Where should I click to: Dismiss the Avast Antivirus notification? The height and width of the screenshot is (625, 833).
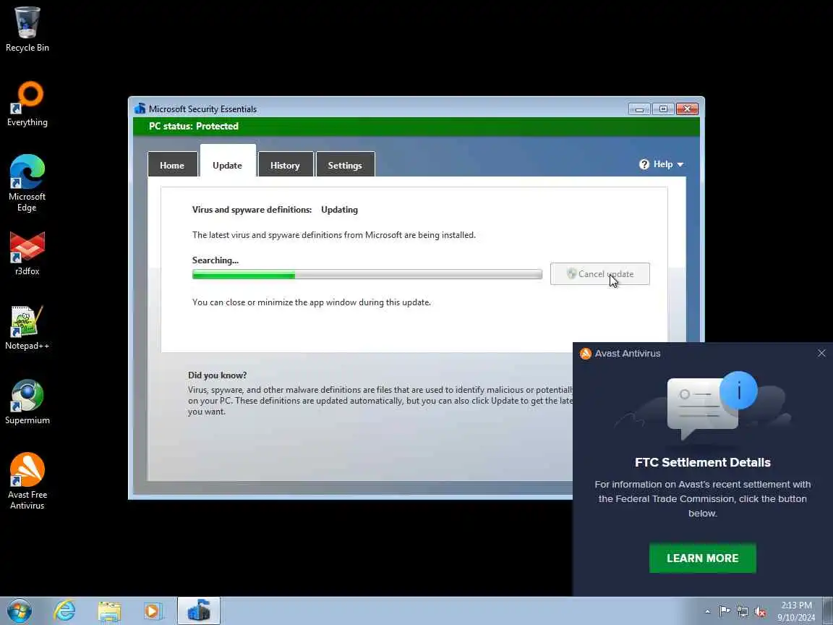(x=821, y=353)
